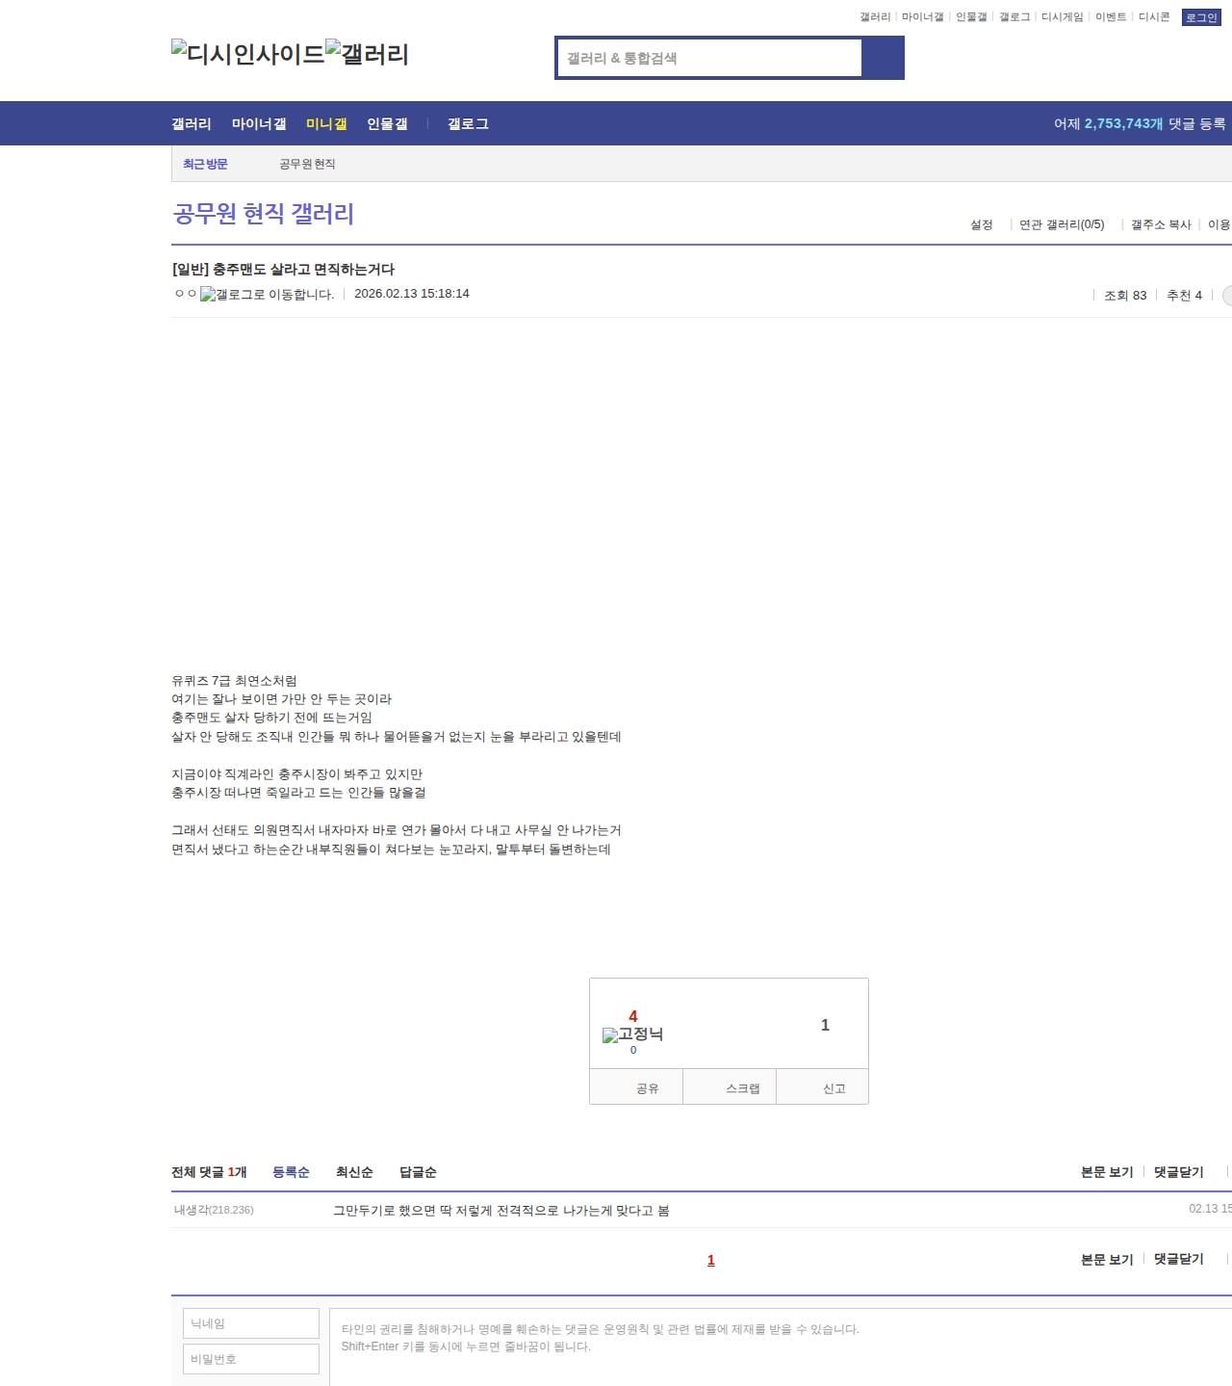This screenshot has height=1386, width=1232.
Task: Select comment page number 1
Action: (711, 1260)
